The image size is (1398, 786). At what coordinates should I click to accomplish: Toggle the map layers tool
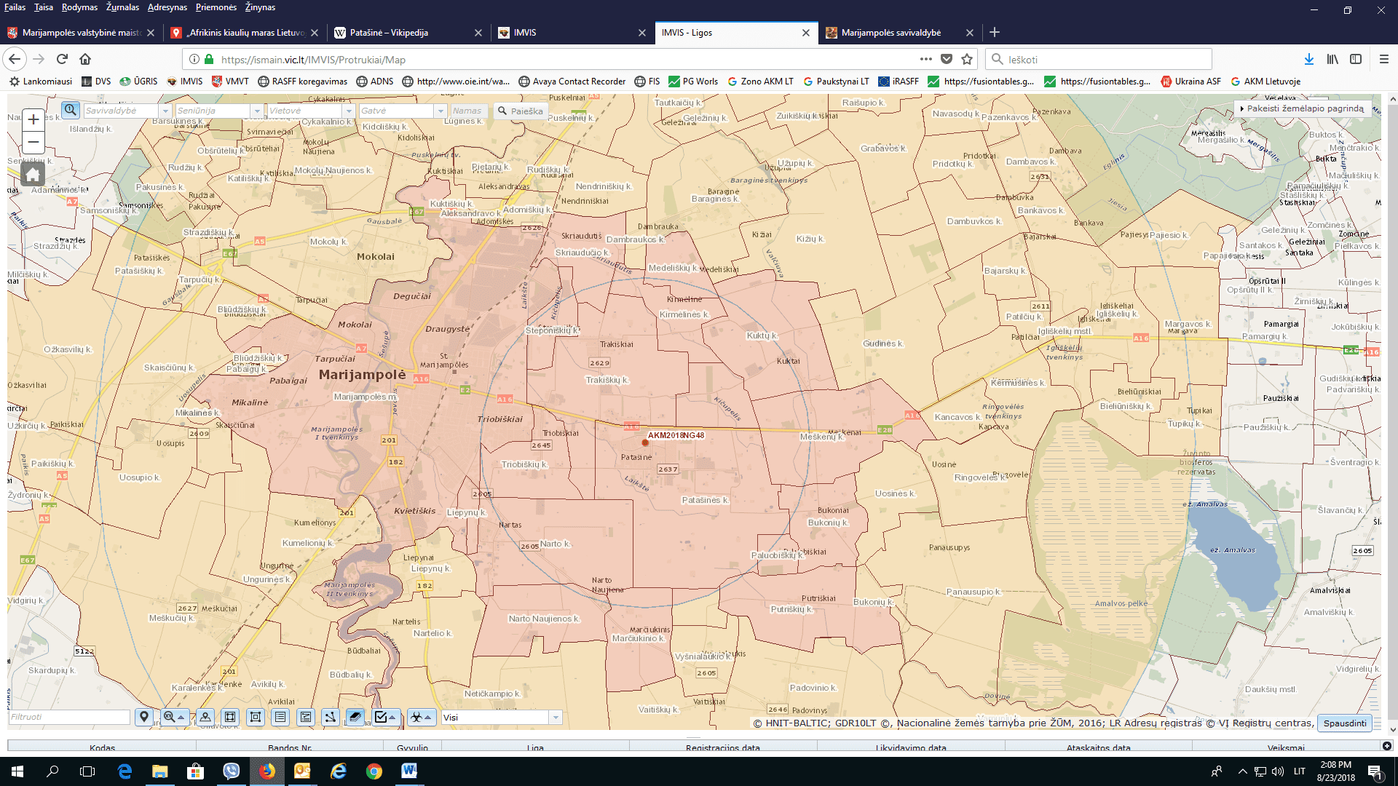(x=355, y=717)
